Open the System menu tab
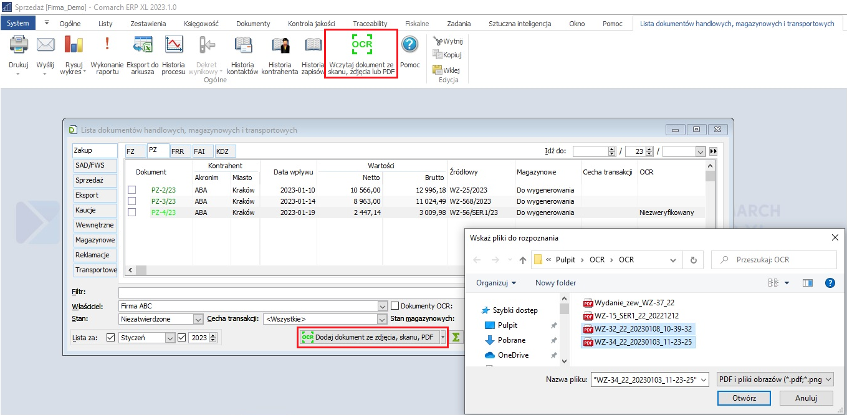This screenshot has width=847, height=415. (x=18, y=24)
